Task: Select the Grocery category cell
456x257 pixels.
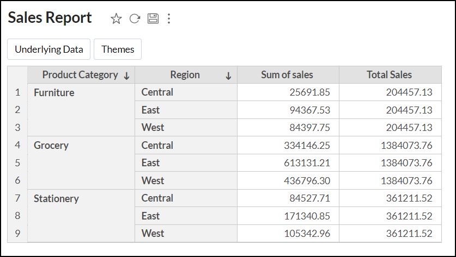Action: click(x=51, y=146)
